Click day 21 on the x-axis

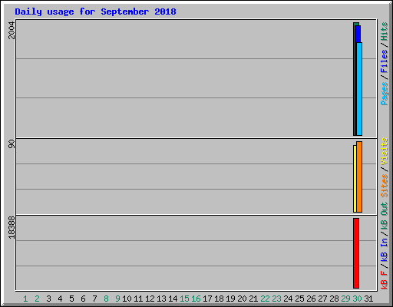click(x=253, y=299)
